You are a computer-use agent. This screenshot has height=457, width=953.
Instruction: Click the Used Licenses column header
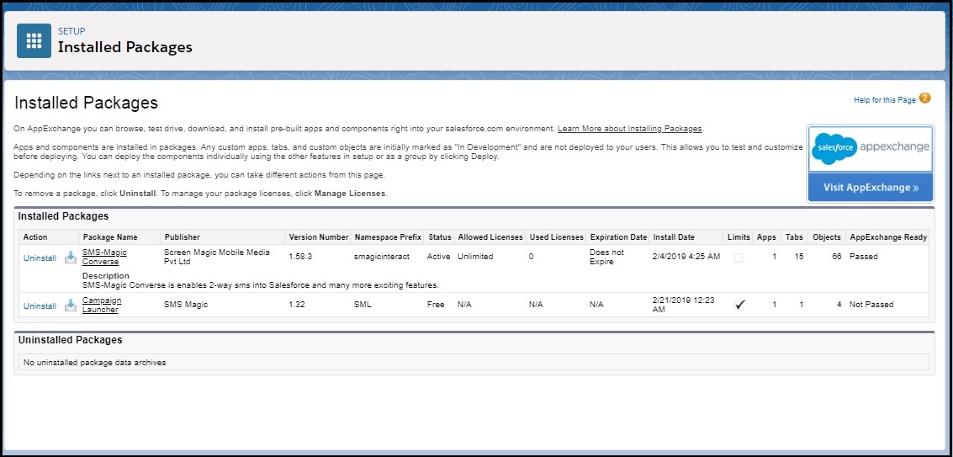tap(556, 237)
